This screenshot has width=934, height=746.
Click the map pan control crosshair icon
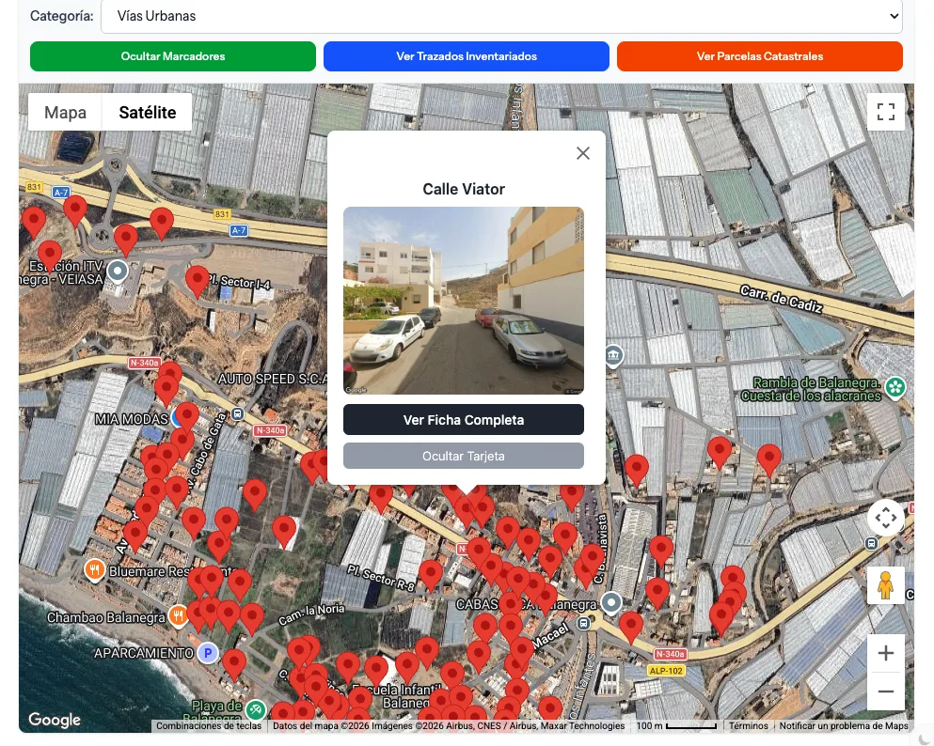(x=885, y=517)
